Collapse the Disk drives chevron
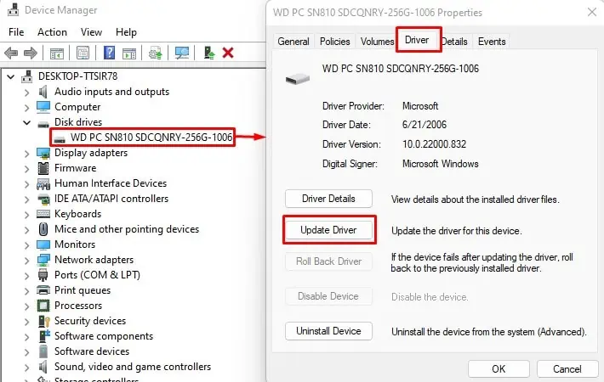 click(26, 122)
